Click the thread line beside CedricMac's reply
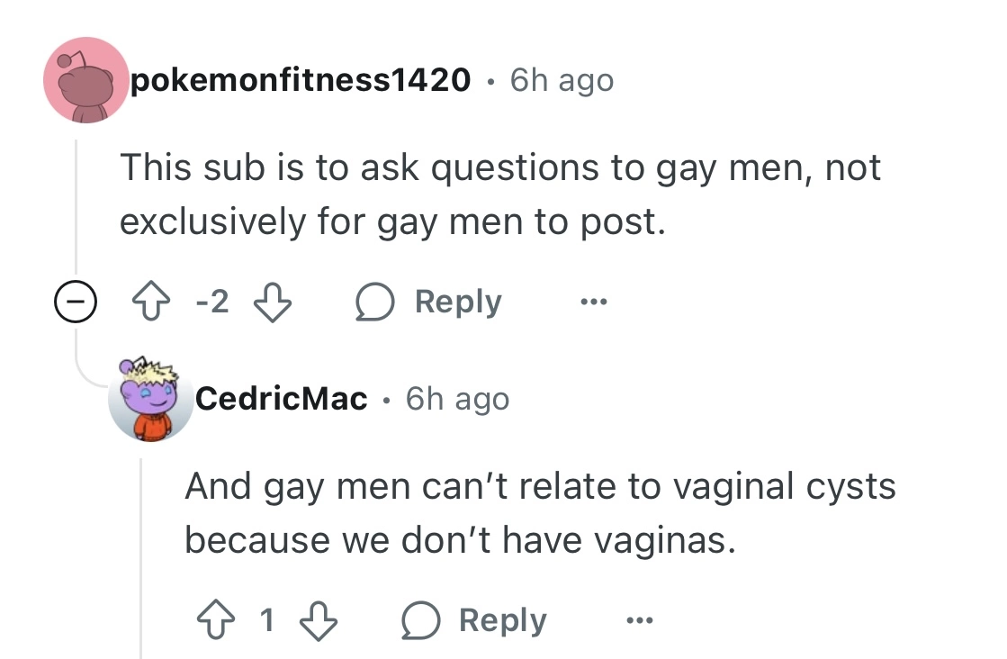 click(142, 557)
